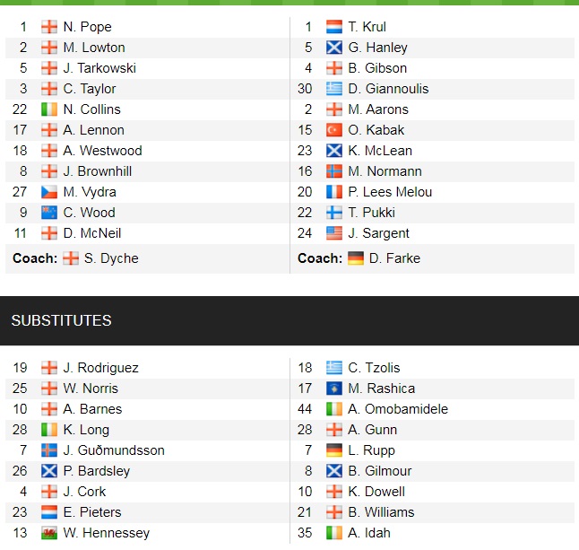Click the USA flag next to J. Sargent

point(333,233)
